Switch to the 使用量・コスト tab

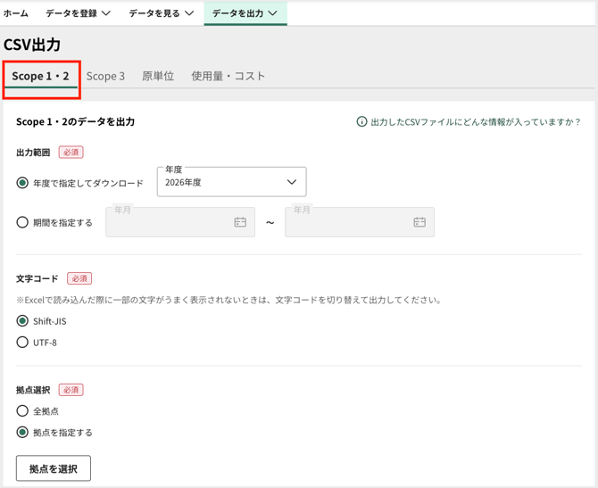pos(228,76)
